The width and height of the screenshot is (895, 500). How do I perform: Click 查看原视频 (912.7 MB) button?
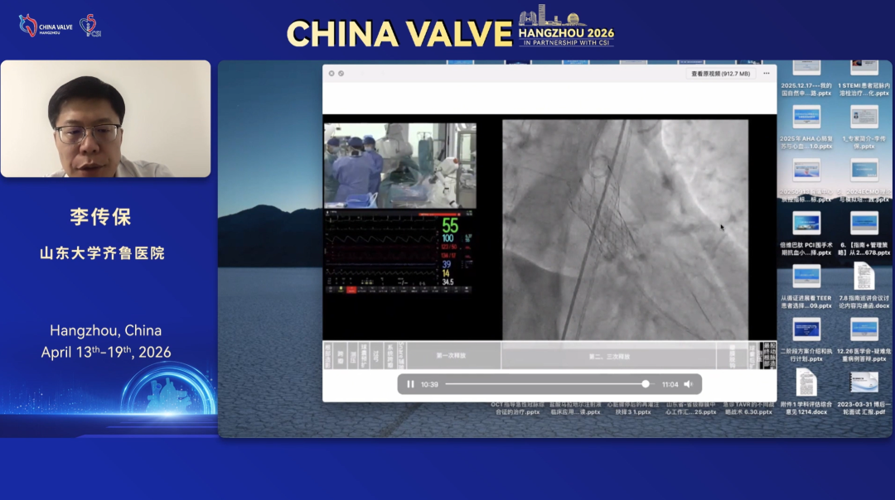pos(721,74)
